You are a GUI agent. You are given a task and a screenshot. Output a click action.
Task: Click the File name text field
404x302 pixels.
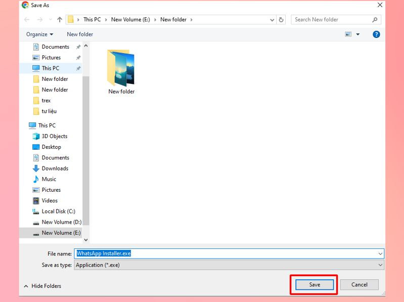click(229, 253)
